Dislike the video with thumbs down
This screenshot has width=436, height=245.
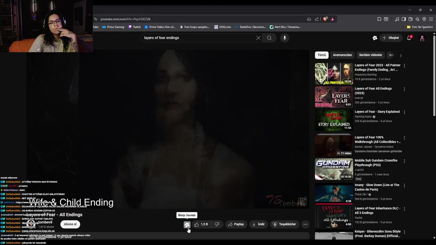217,224
